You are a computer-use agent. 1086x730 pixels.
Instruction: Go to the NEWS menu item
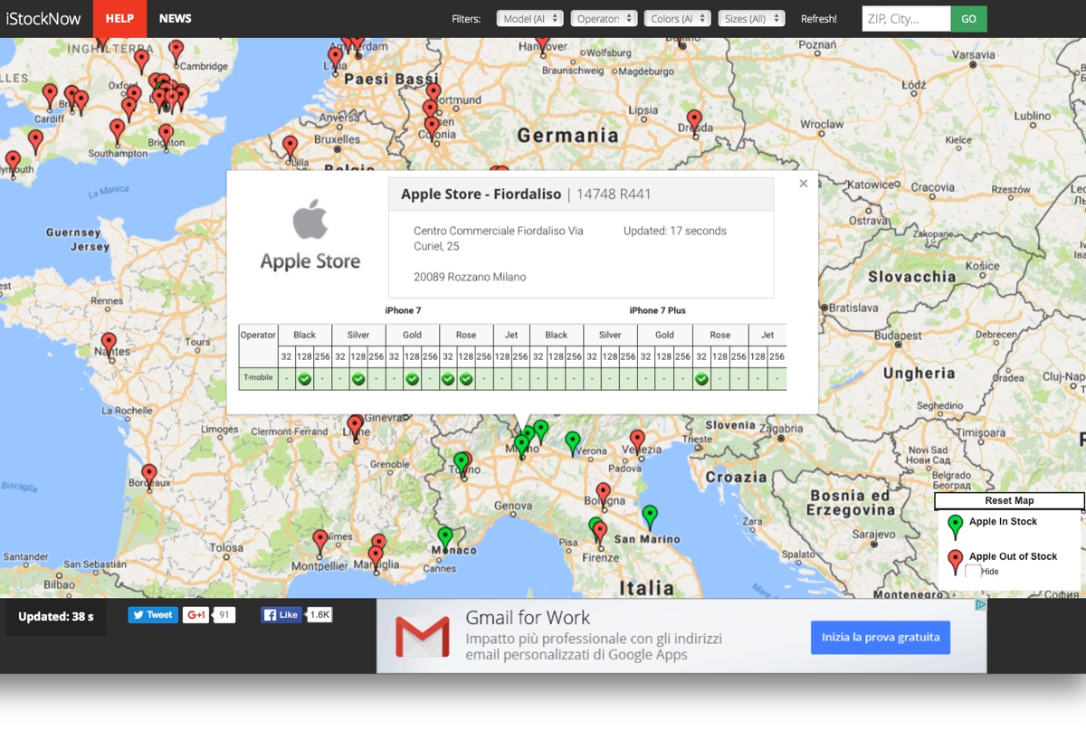tap(176, 19)
